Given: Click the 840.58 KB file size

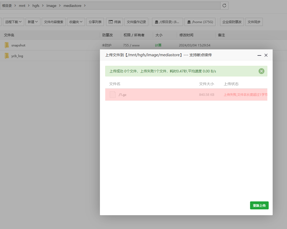Looking at the screenshot, I should coord(207,95).
